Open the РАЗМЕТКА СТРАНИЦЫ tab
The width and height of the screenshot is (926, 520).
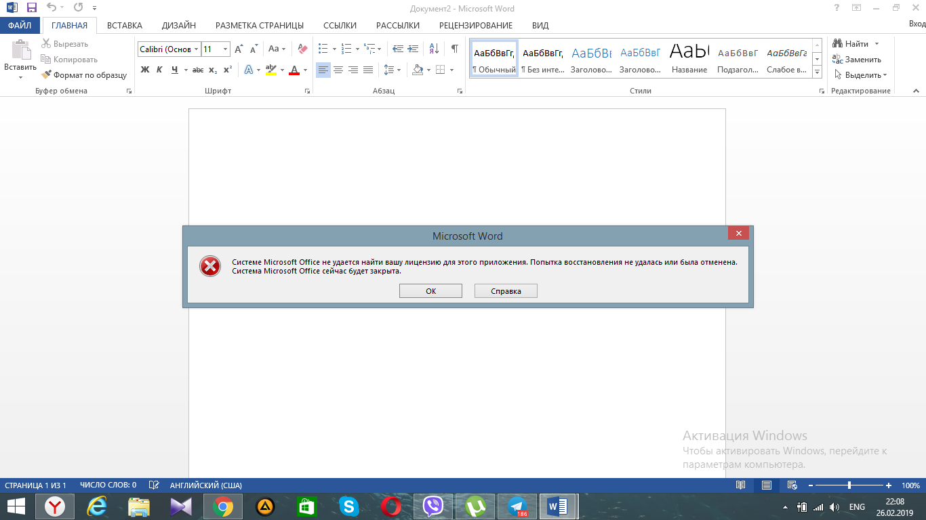tap(260, 26)
